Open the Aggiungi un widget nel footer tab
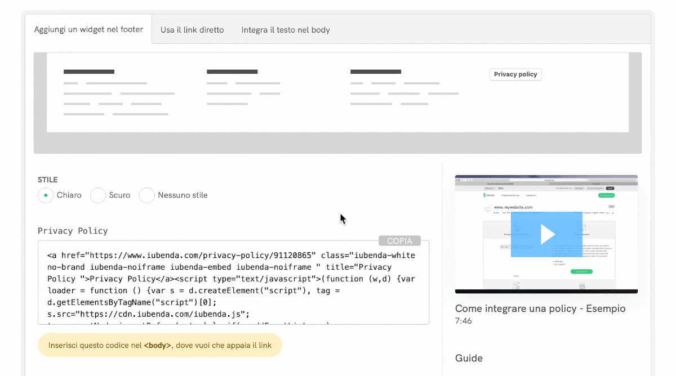The height and width of the screenshot is (376, 676). 88,29
